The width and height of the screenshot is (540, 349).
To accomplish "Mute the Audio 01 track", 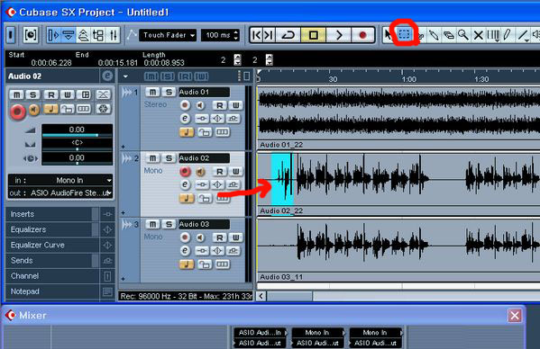I will pos(152,92).
